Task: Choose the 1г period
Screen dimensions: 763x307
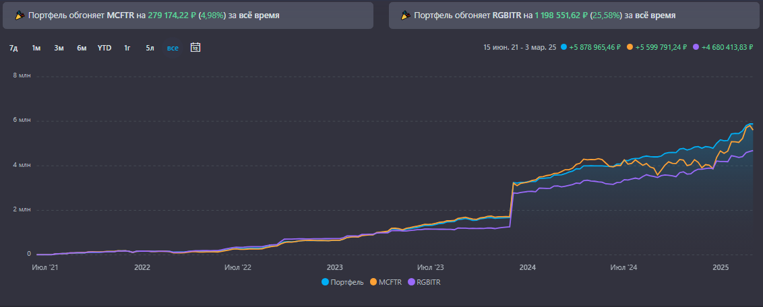Action: 127,48
